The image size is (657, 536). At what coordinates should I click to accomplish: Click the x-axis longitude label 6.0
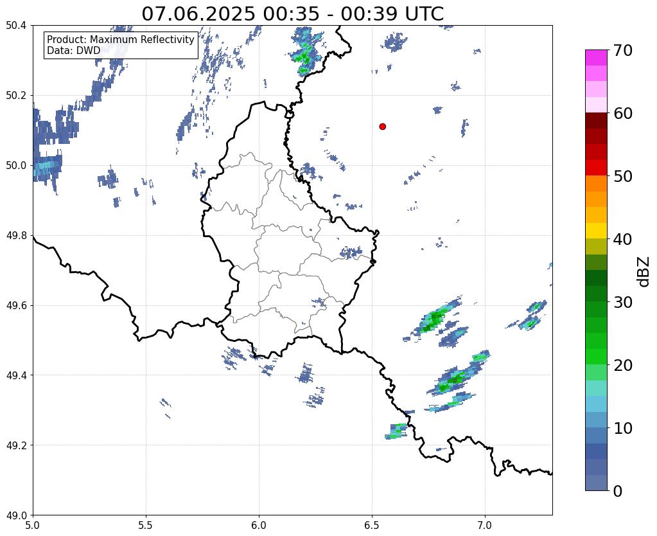click(259, 525)
